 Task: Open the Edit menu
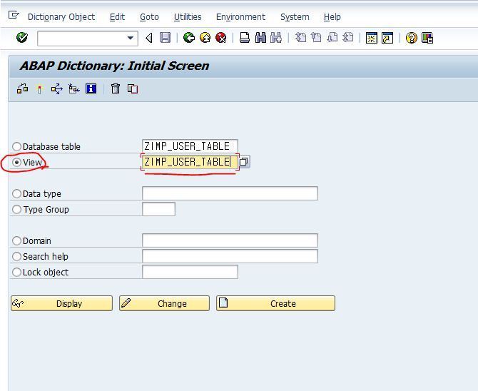pos(118,17)
